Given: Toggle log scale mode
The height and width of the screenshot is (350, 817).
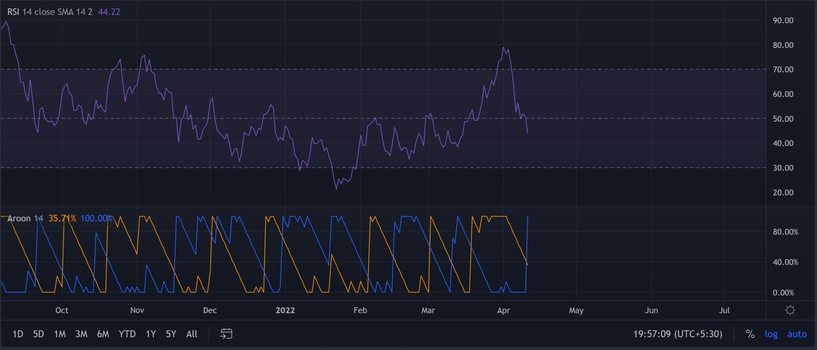Looking at the screenshot, I should 771,334.
